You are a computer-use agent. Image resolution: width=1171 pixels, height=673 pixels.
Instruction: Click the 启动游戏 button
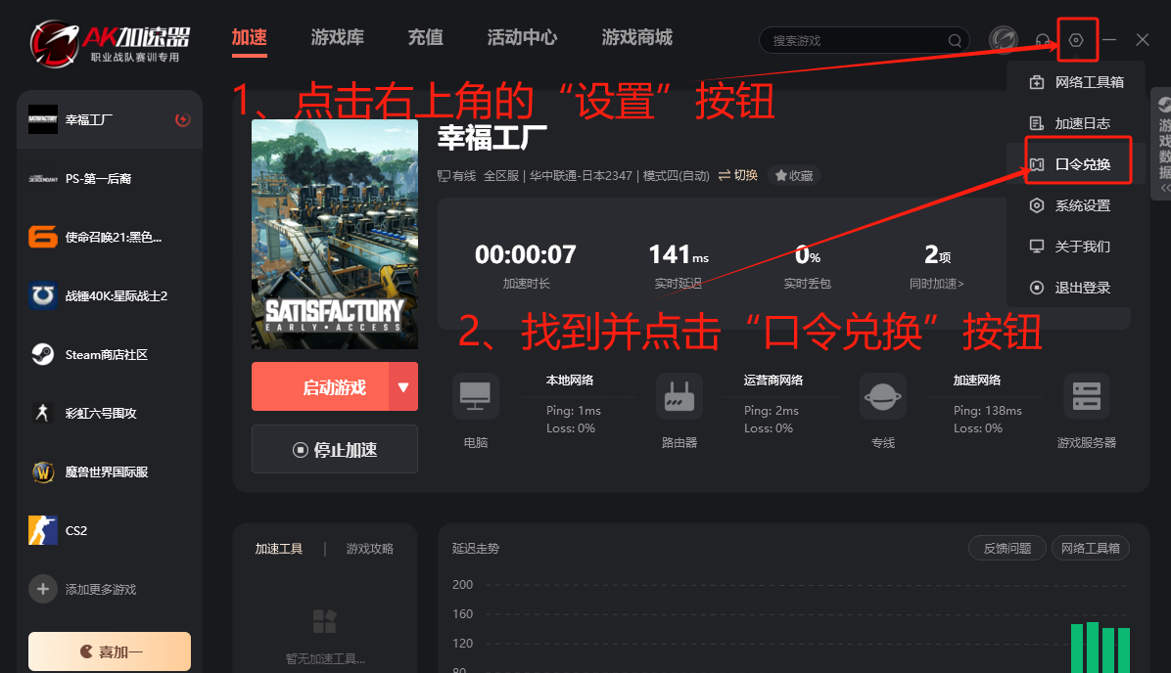pos(320,386)
